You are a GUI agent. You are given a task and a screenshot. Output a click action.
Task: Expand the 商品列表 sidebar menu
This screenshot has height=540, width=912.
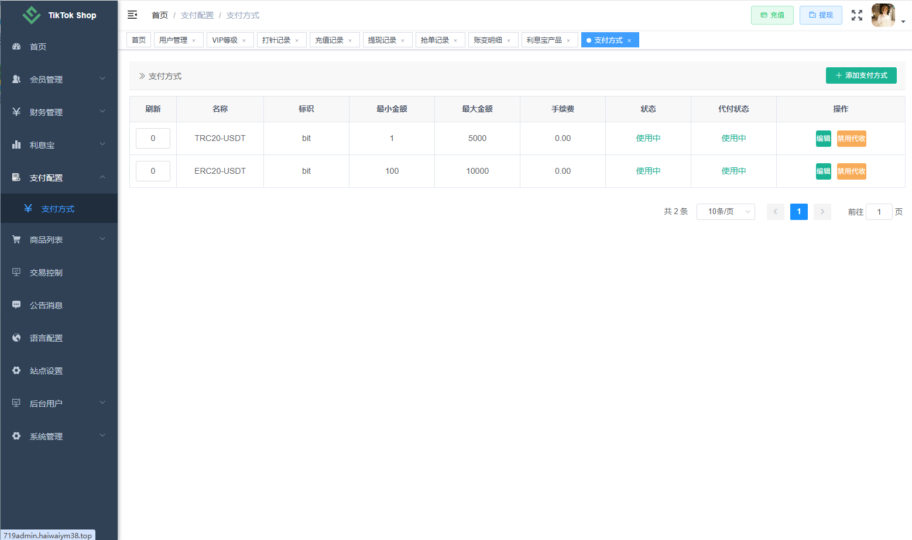[x=59, y=240]
